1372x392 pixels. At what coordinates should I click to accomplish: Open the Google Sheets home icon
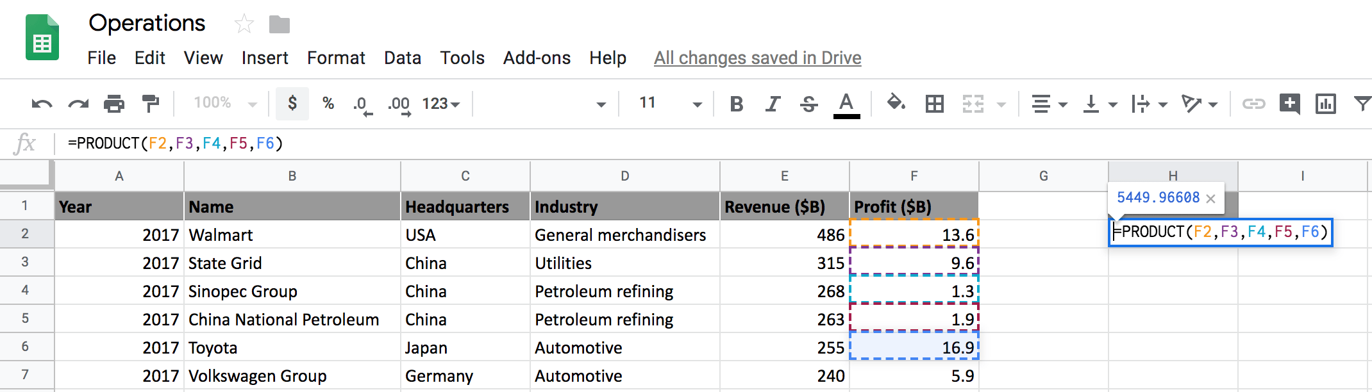coord(42,37)
